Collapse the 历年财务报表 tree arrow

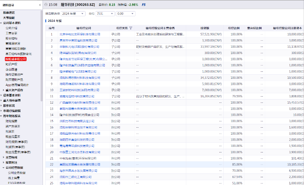[1, 116]
